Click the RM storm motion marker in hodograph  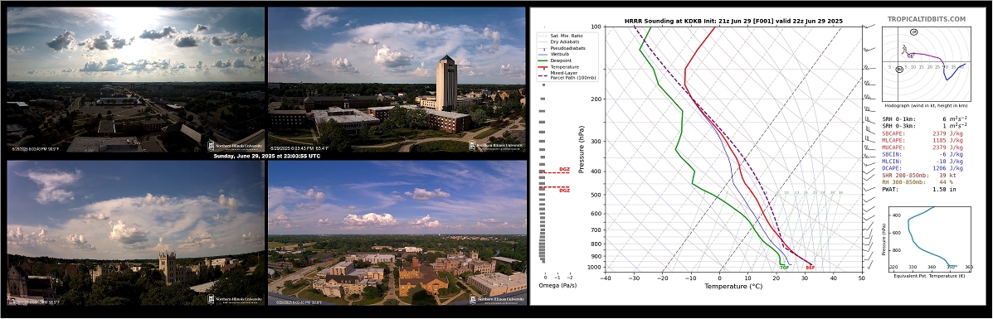click(899, 69)
